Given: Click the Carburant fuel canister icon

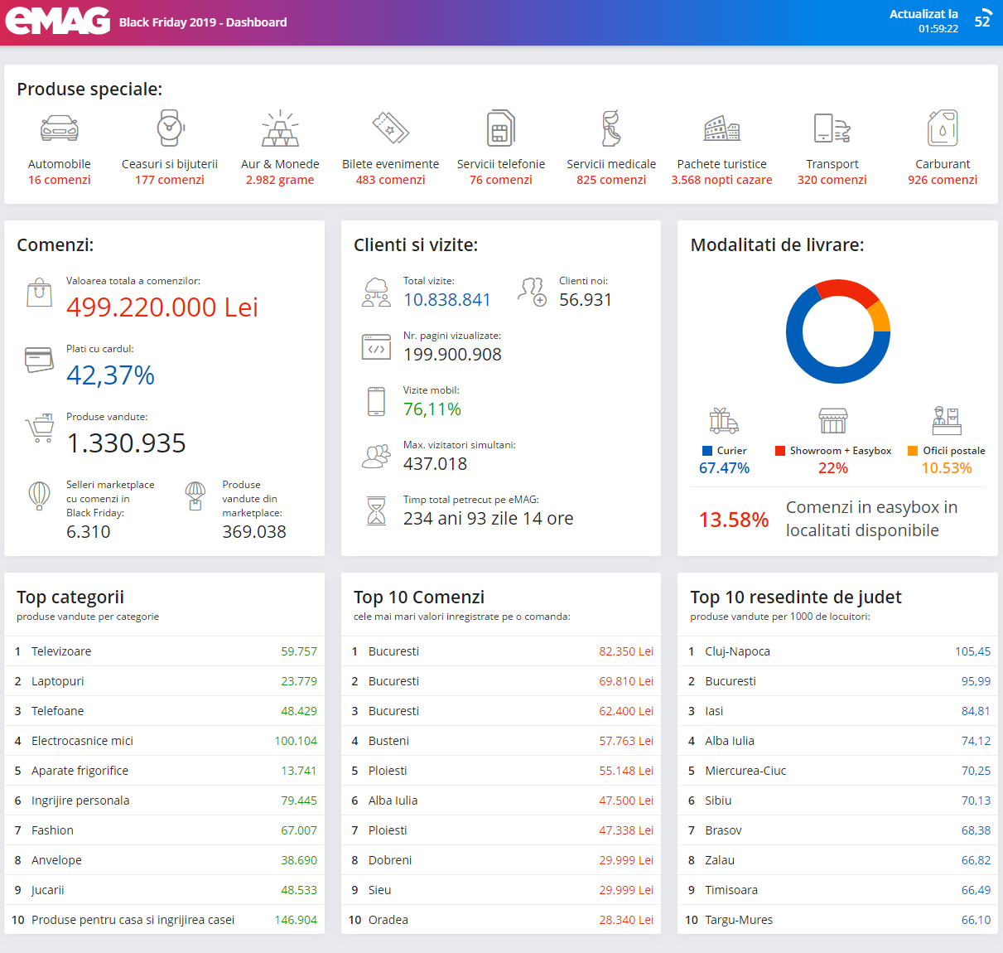Looking at the screenshot, I should click(943, 128).
